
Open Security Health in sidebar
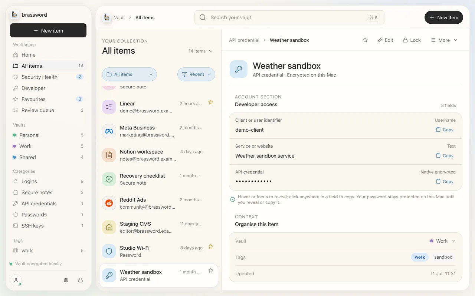[x=48, y=77]
